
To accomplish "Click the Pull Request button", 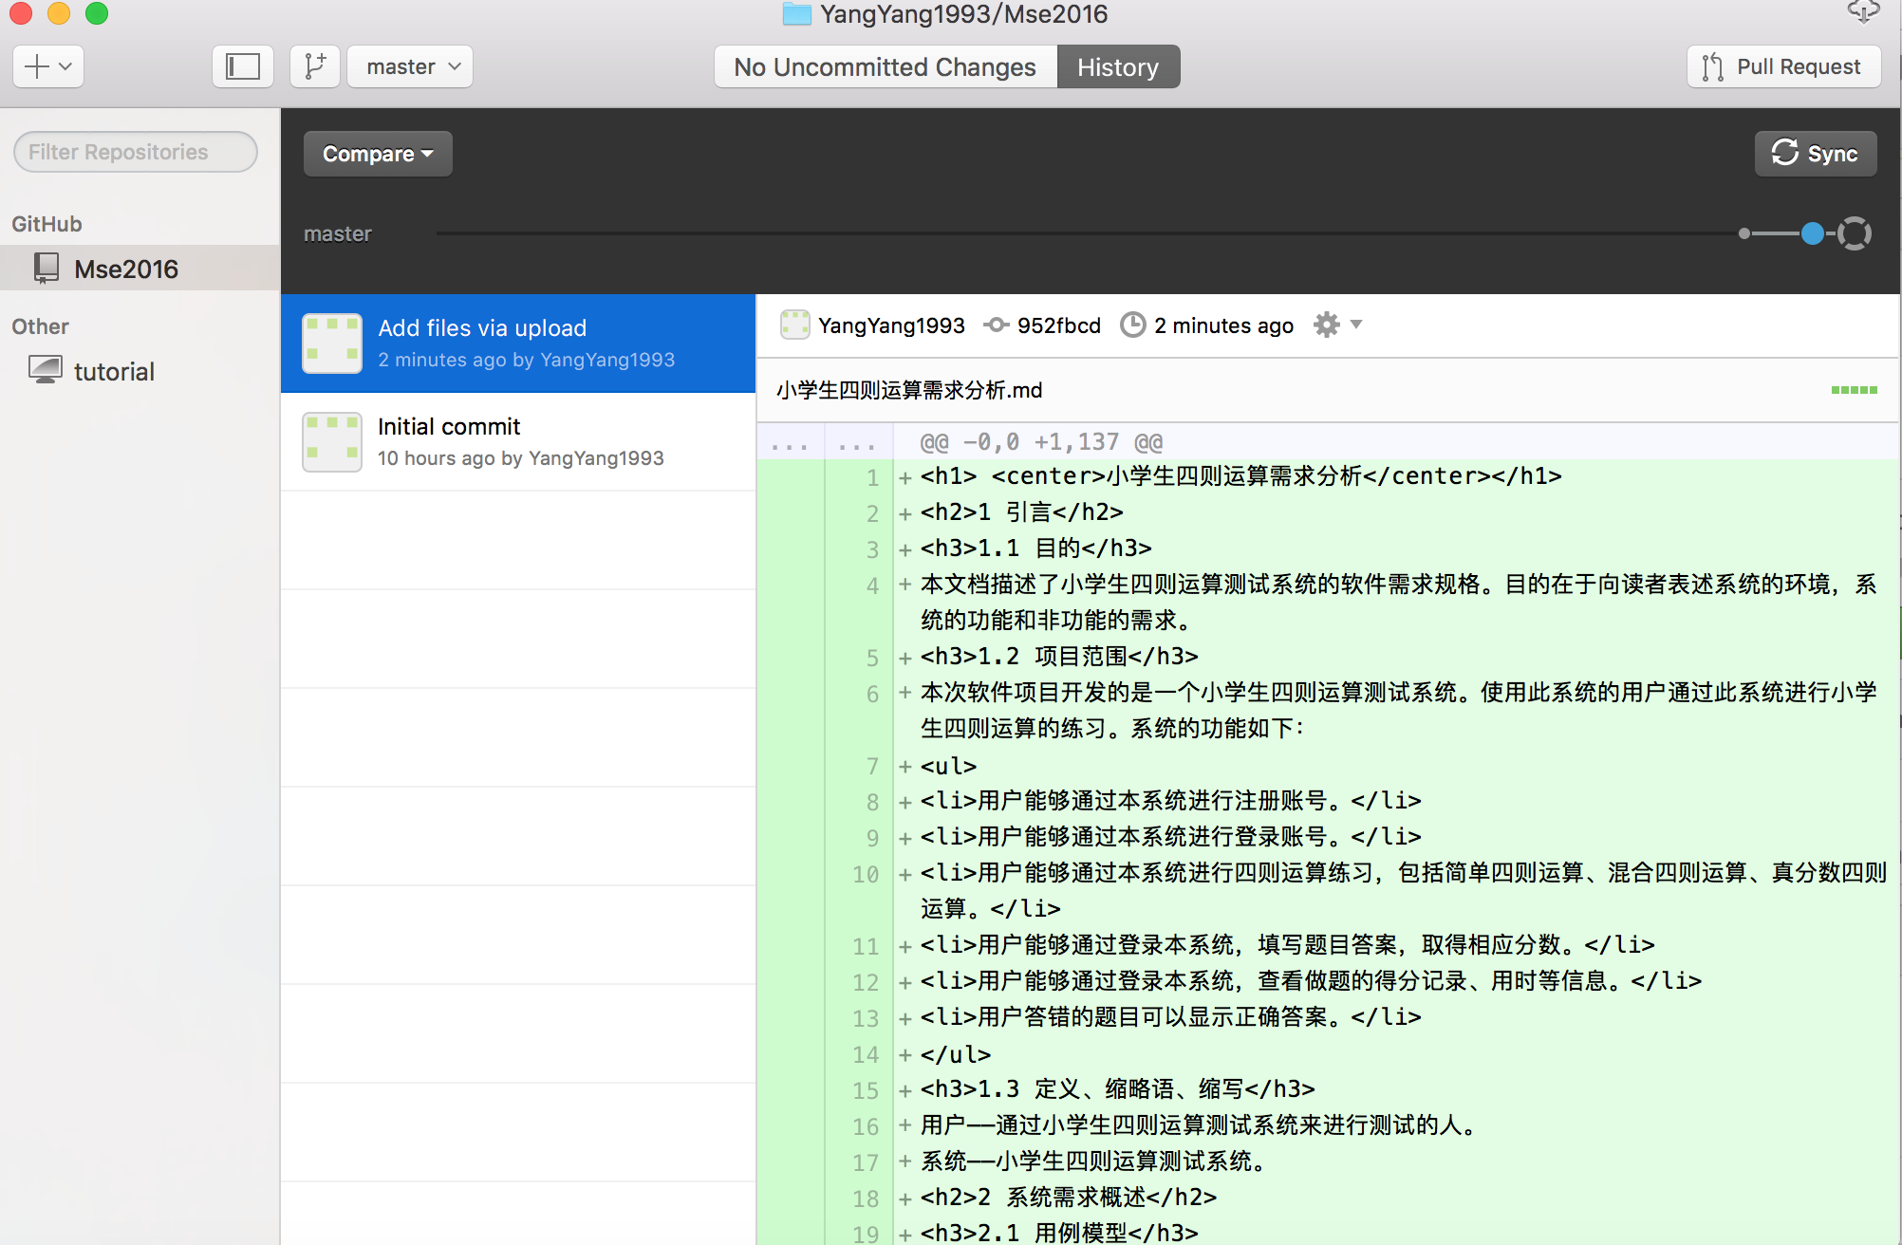I will tap(1783, 66).
